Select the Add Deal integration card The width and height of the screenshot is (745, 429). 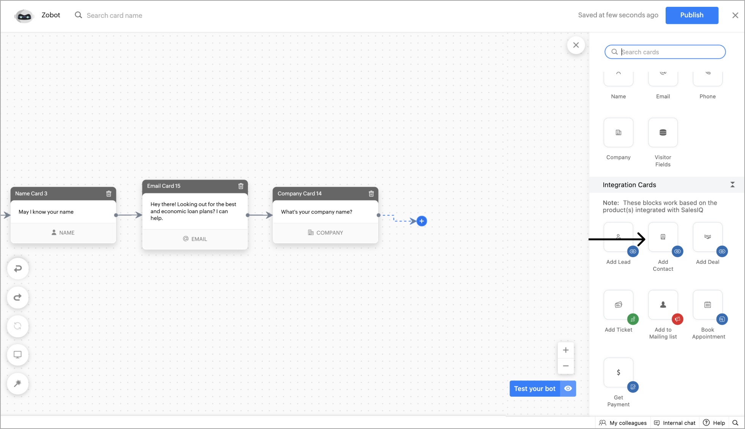707,237
